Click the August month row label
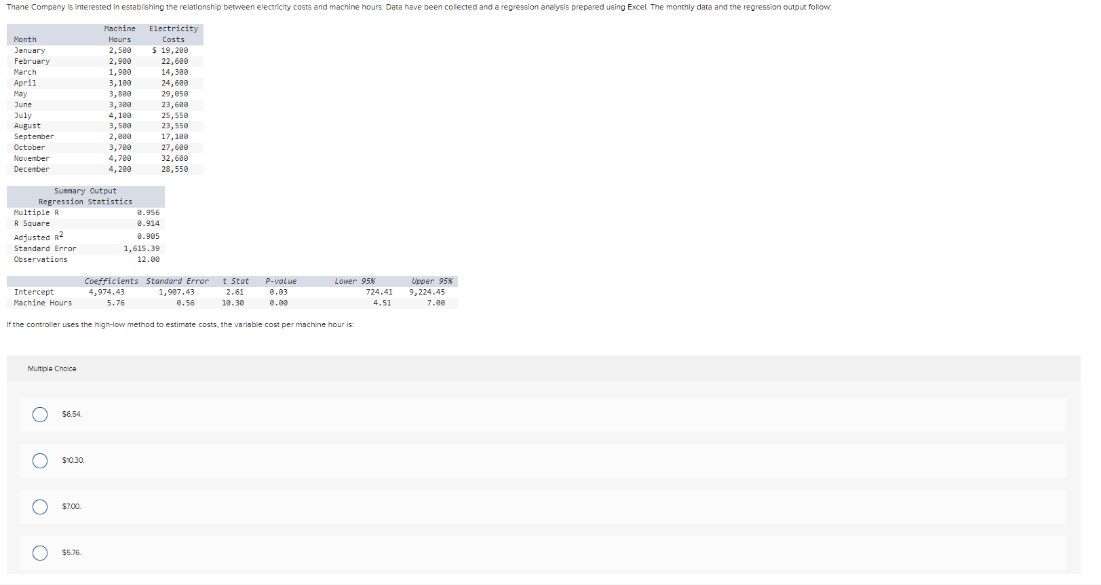This screenshot has width=1101, height=585. point(27,126)
